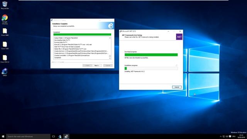
Task: Click the disabled Cancel button in GNS3 Setup
Action: (x=108, y=65)
